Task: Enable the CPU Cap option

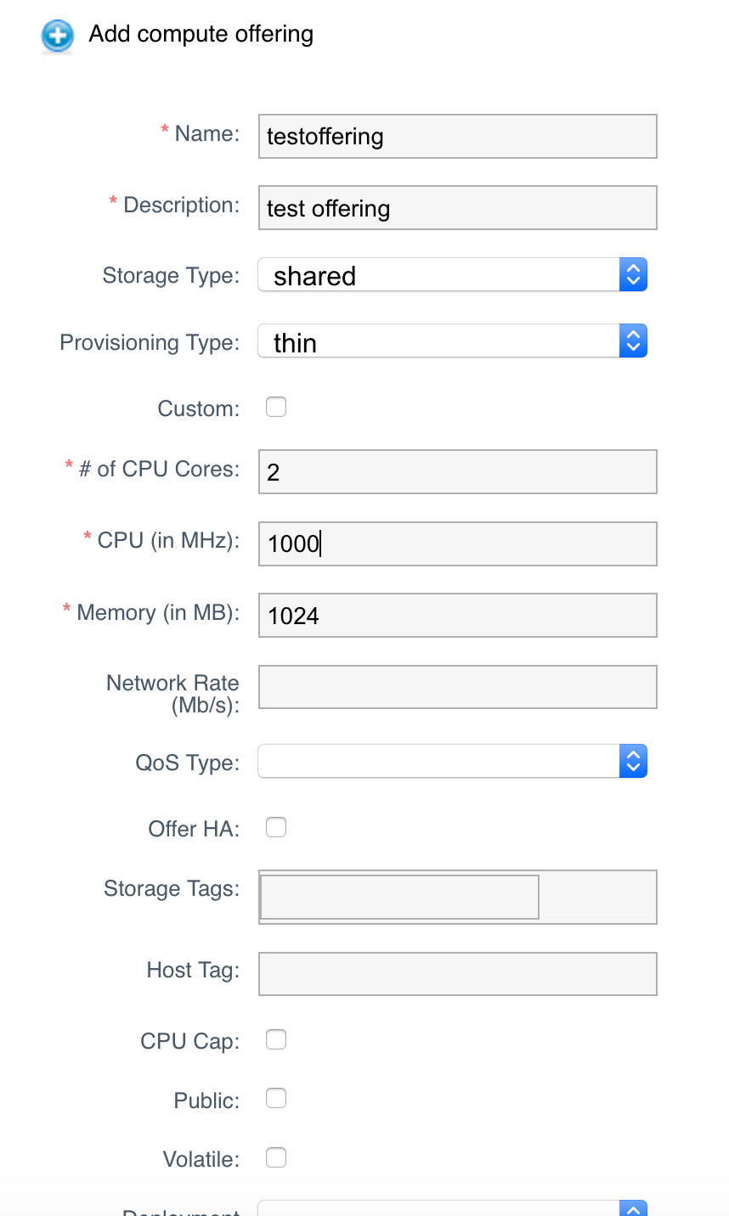Action: tap(275, 1039)
